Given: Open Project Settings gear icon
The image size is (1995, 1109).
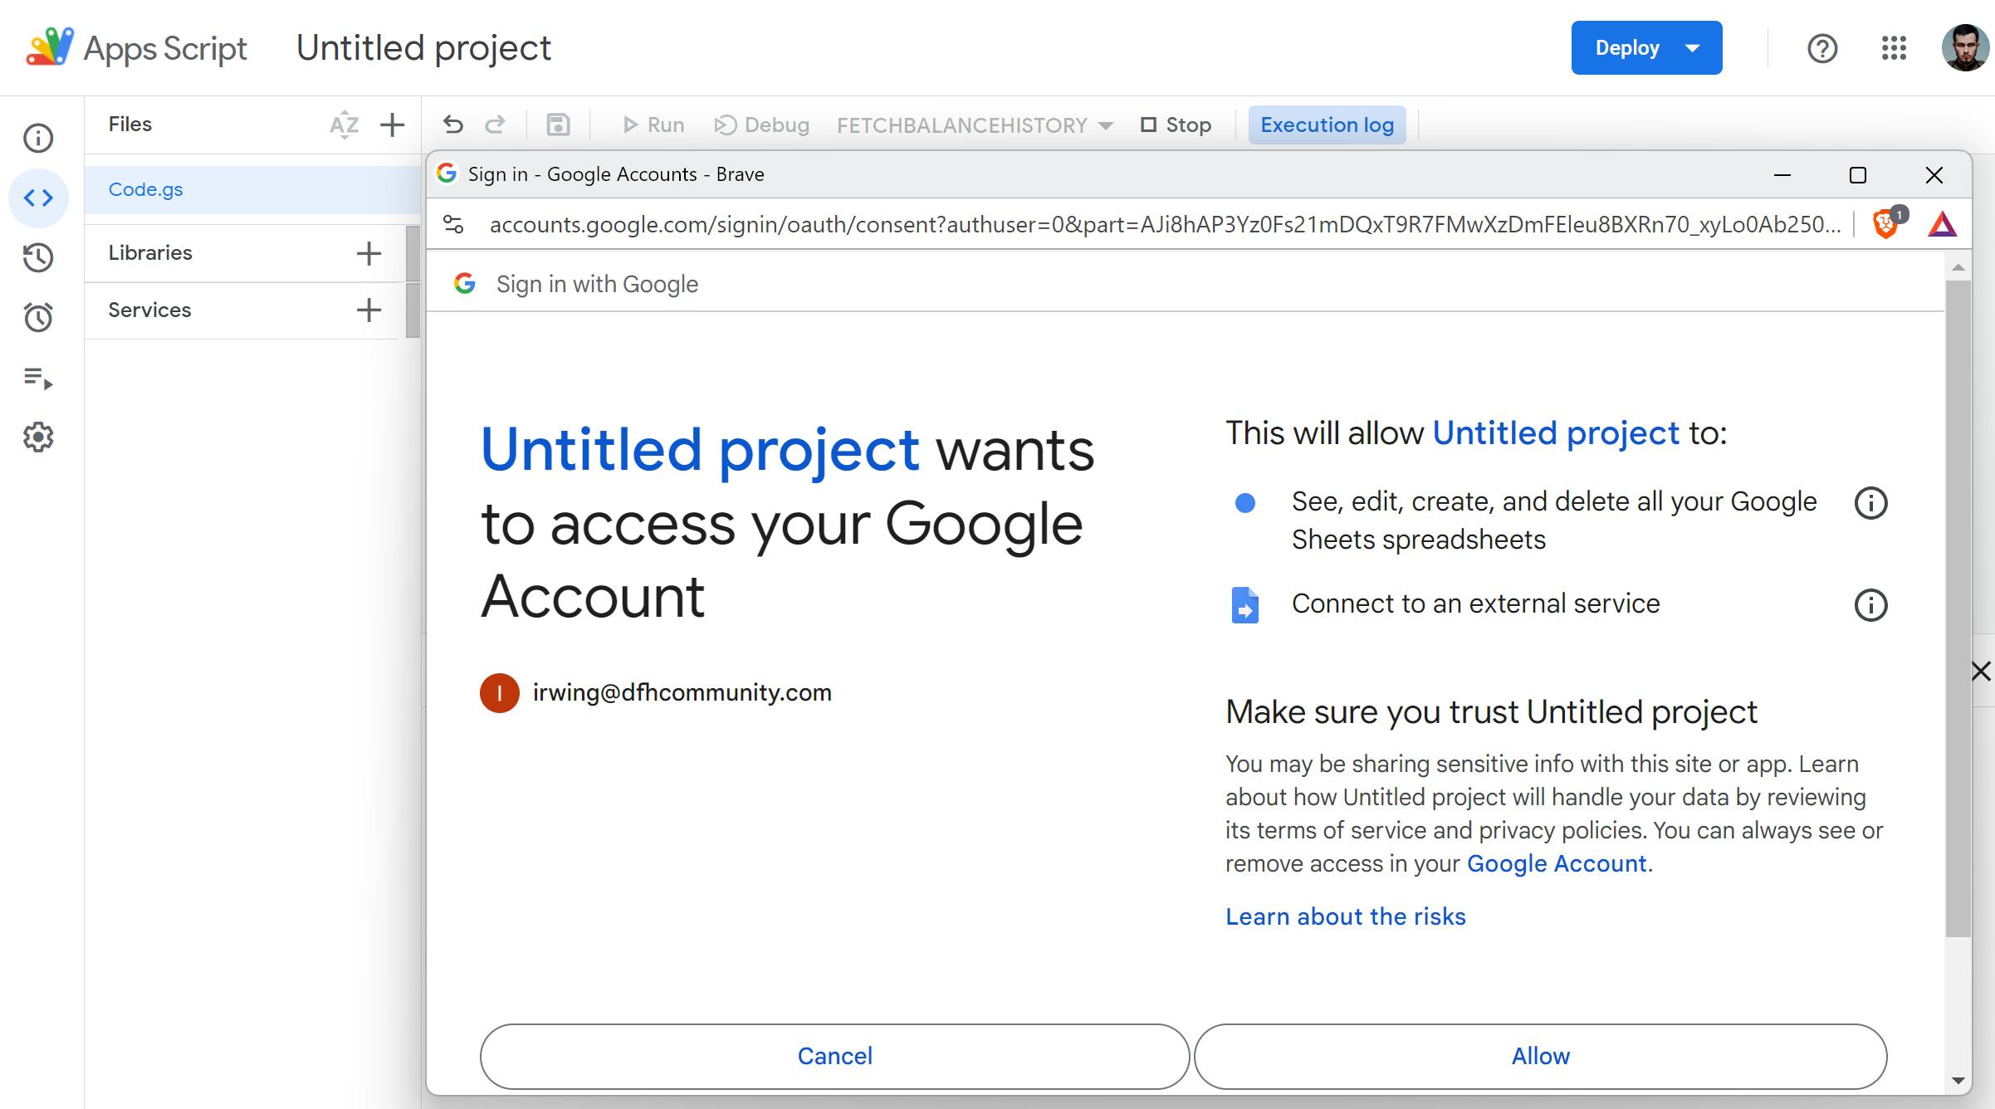Looking at the screenshot, I should coord(38,437).
